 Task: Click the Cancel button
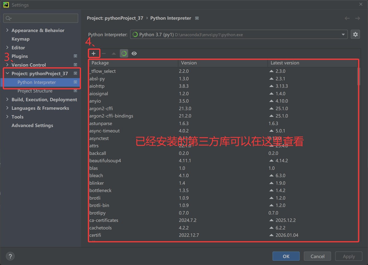(x=317, y=256)
